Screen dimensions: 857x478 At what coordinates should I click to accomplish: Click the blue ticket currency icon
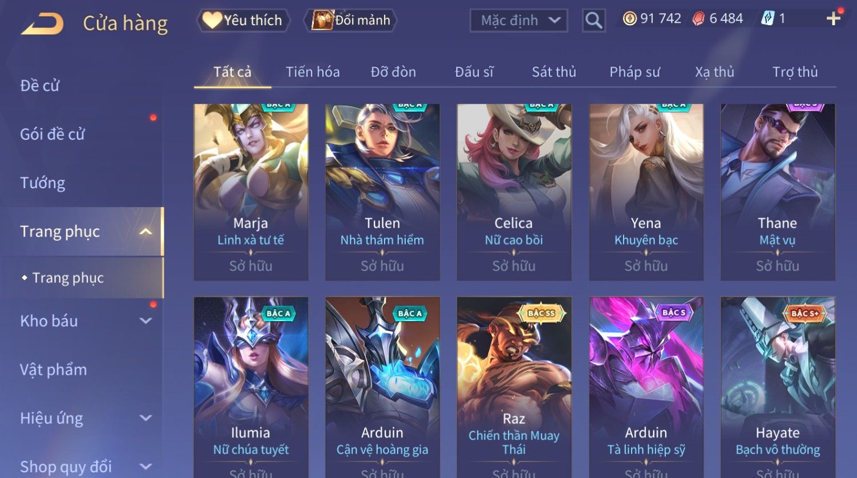(x=767, y=19)
